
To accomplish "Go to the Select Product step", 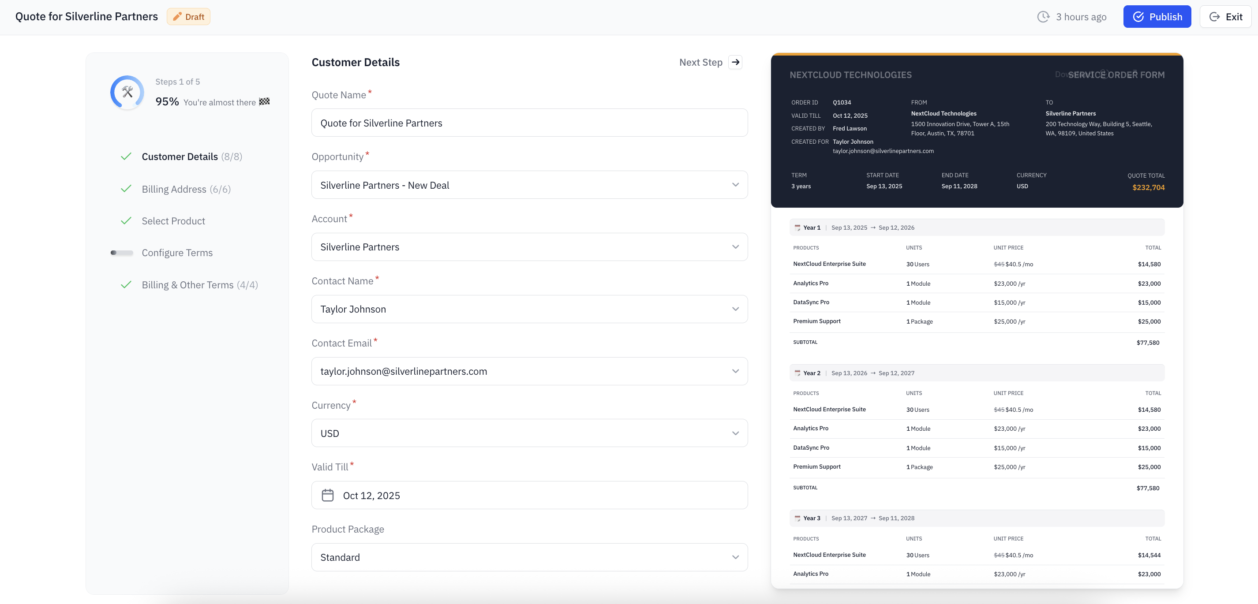I will 173,221.
